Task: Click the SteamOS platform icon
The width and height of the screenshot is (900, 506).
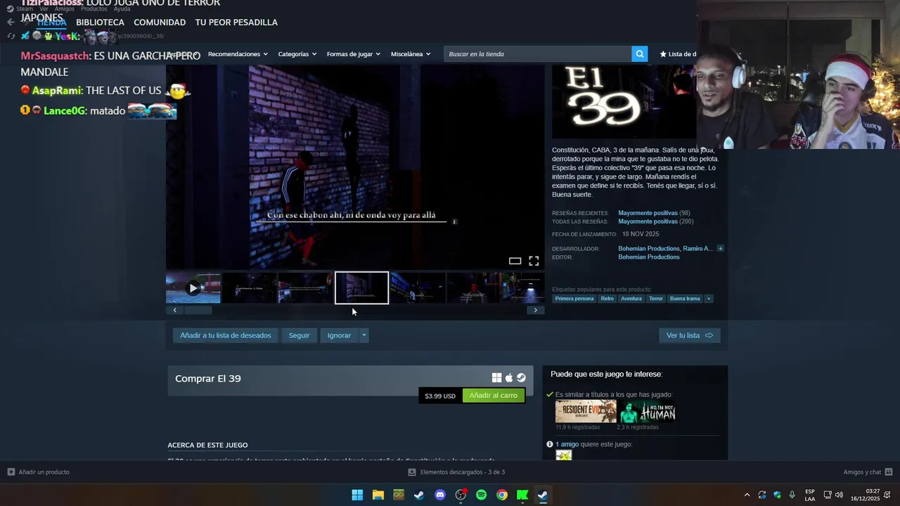Action: [x=521, y=378]
